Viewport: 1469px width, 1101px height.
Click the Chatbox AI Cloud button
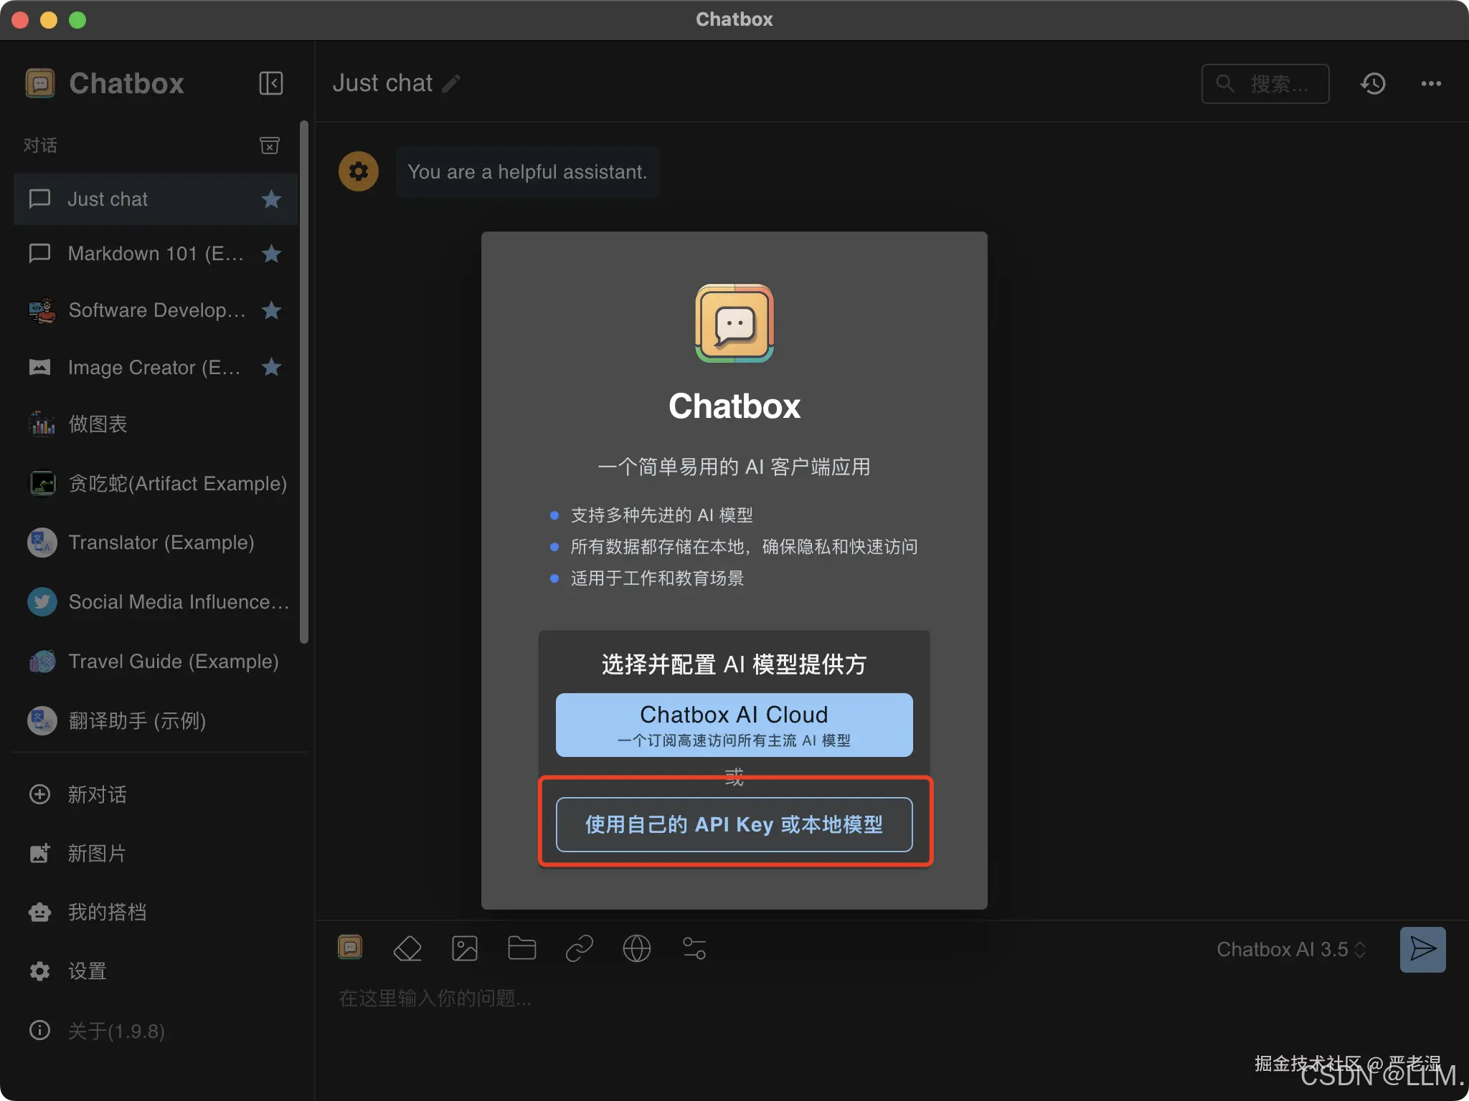click(x=734, y=725)
